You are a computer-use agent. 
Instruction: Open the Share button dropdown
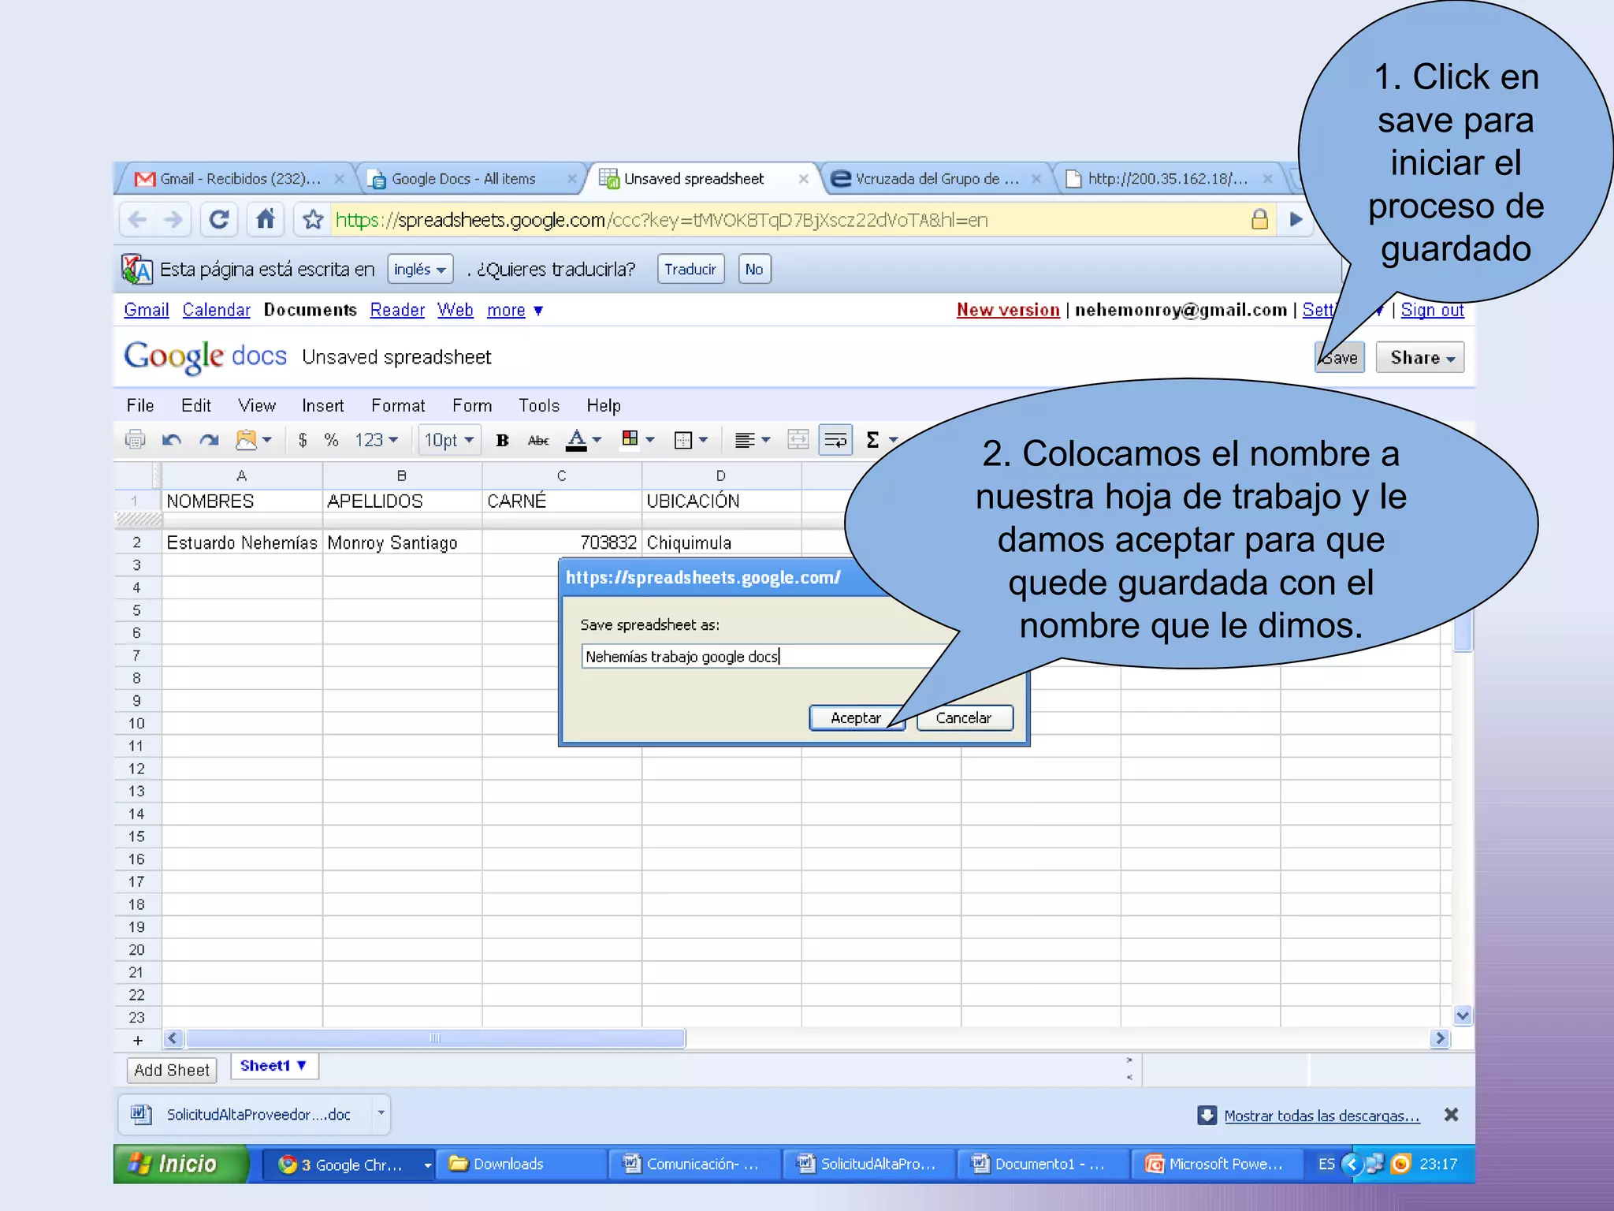pos(1420,358)
